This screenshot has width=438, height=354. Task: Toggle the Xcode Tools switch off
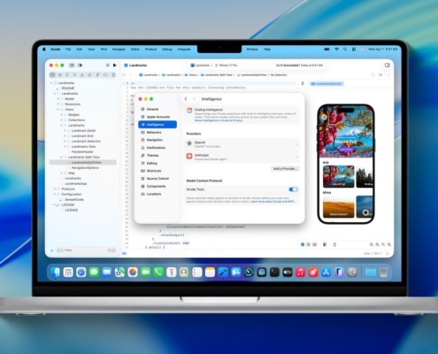293,189
